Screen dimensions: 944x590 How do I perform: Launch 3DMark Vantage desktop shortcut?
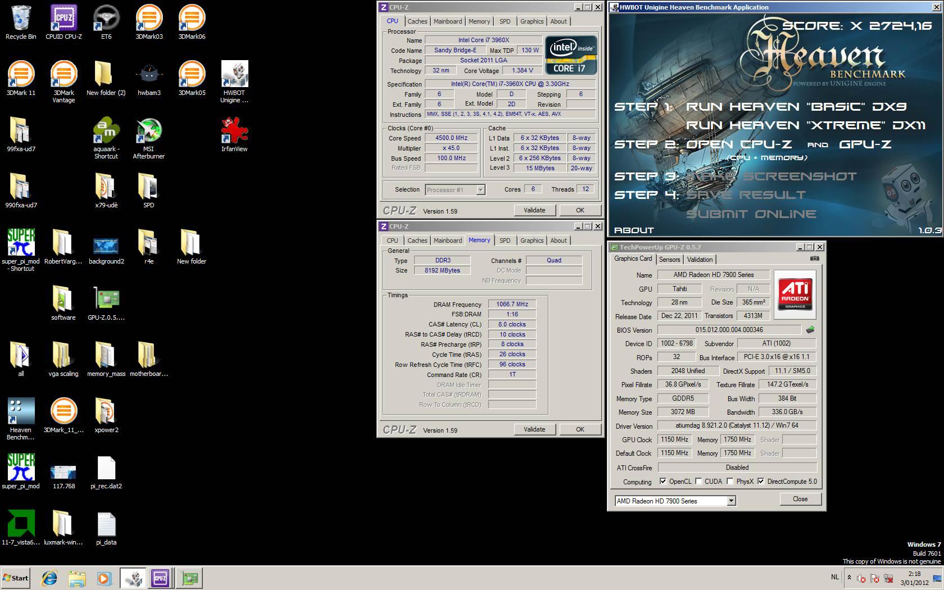[x=63, y=82]
